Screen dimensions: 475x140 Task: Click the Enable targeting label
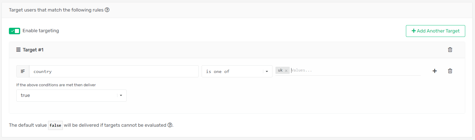coord(41,31)
